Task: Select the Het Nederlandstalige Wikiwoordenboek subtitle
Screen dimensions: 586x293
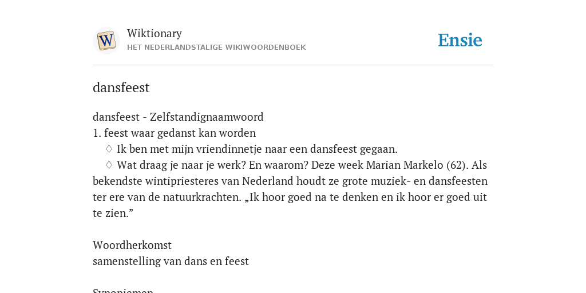Action: coord(216,47)
